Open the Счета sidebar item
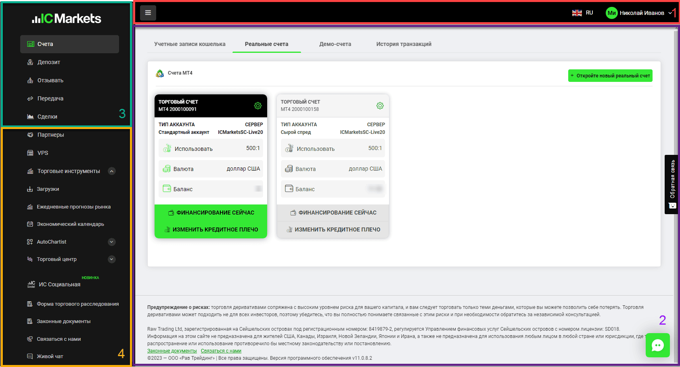Viewport: 680px width, 367px height. (69, 44)
